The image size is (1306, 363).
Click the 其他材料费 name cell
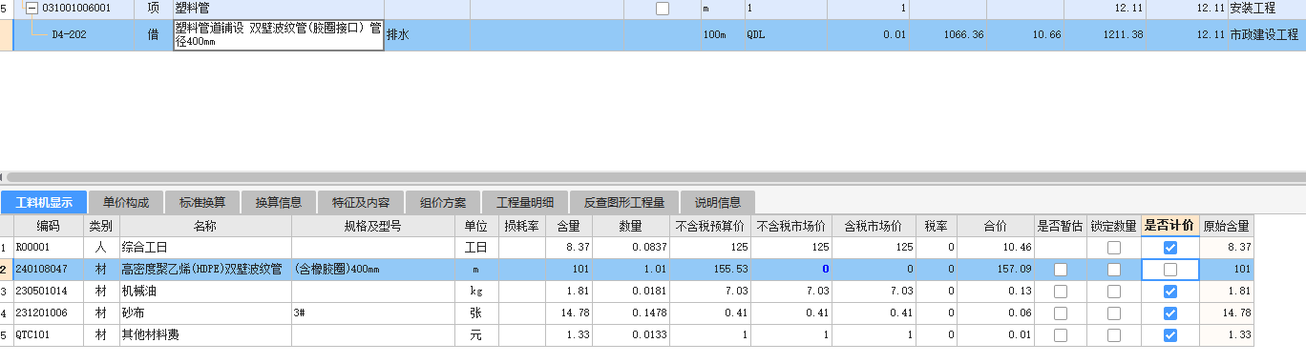(205, 335)
